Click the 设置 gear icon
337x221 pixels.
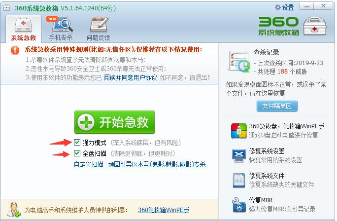(x=278, y=7)
